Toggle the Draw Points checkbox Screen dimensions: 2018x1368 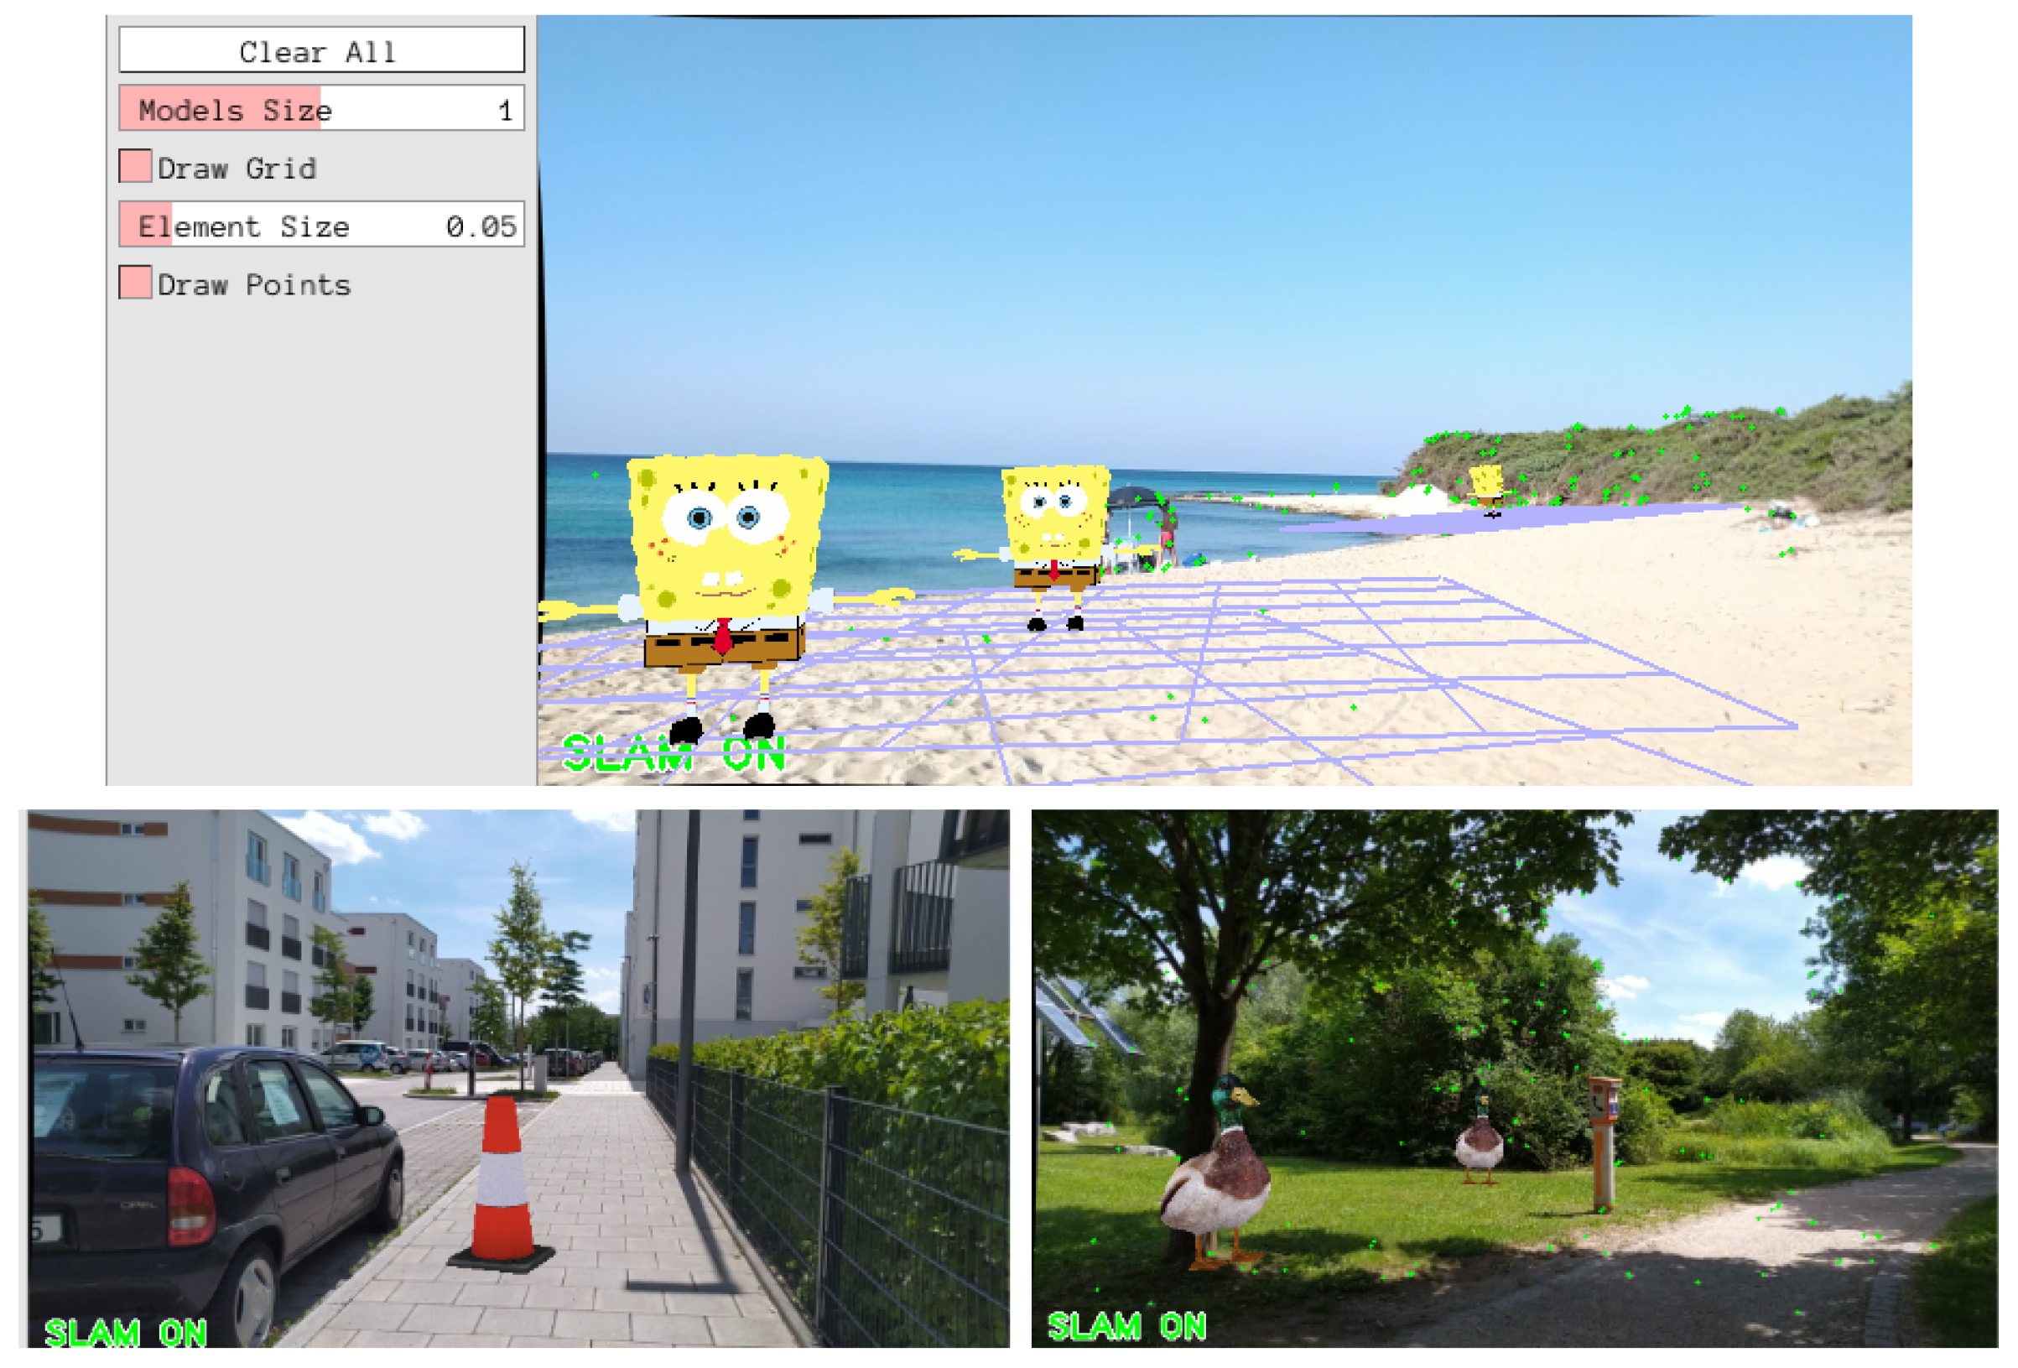point(136,283)
